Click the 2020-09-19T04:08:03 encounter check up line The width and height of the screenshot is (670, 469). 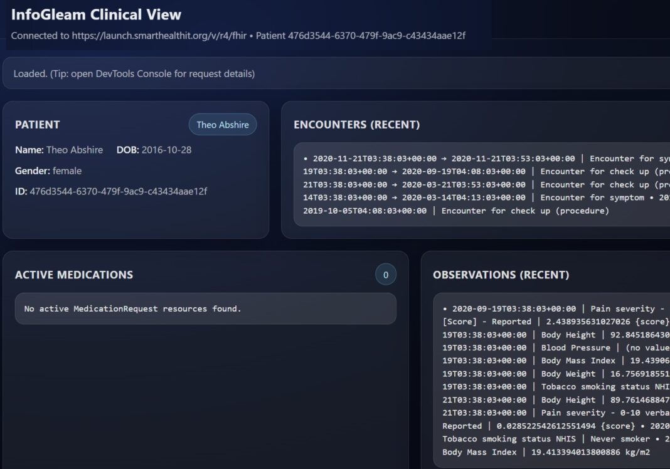point(486,172)
